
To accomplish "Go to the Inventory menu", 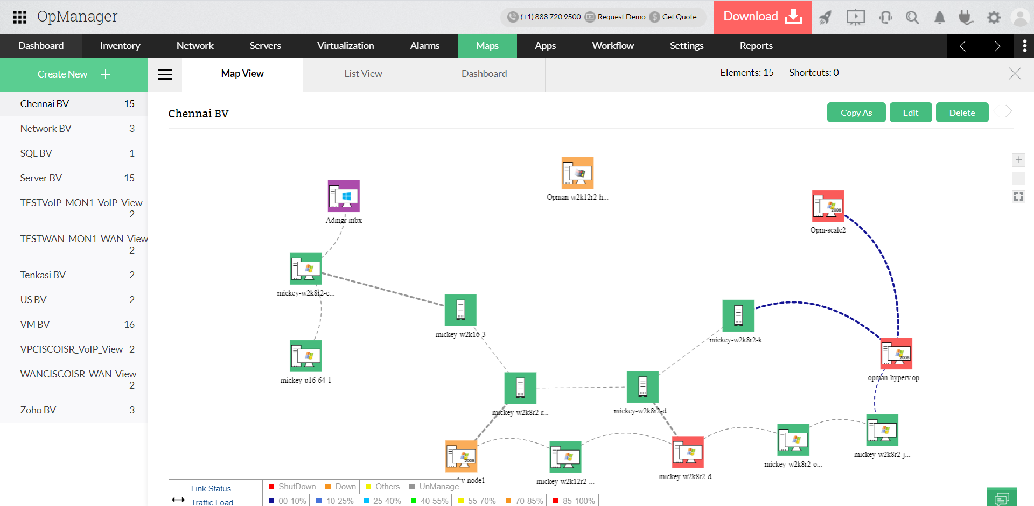I will tap(120, 46).
